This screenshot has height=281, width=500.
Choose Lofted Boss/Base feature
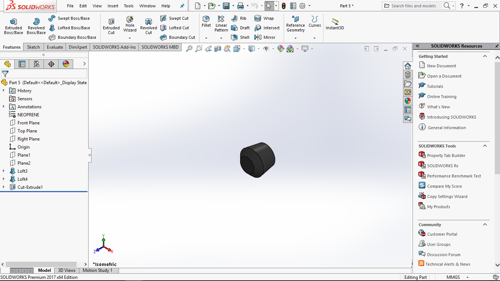pyautogui.click(x=69, y=28)
